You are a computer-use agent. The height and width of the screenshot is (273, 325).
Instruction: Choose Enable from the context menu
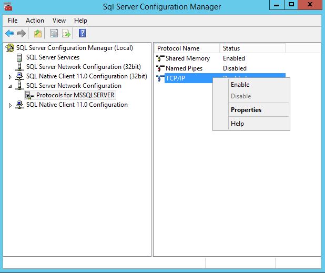240,85
